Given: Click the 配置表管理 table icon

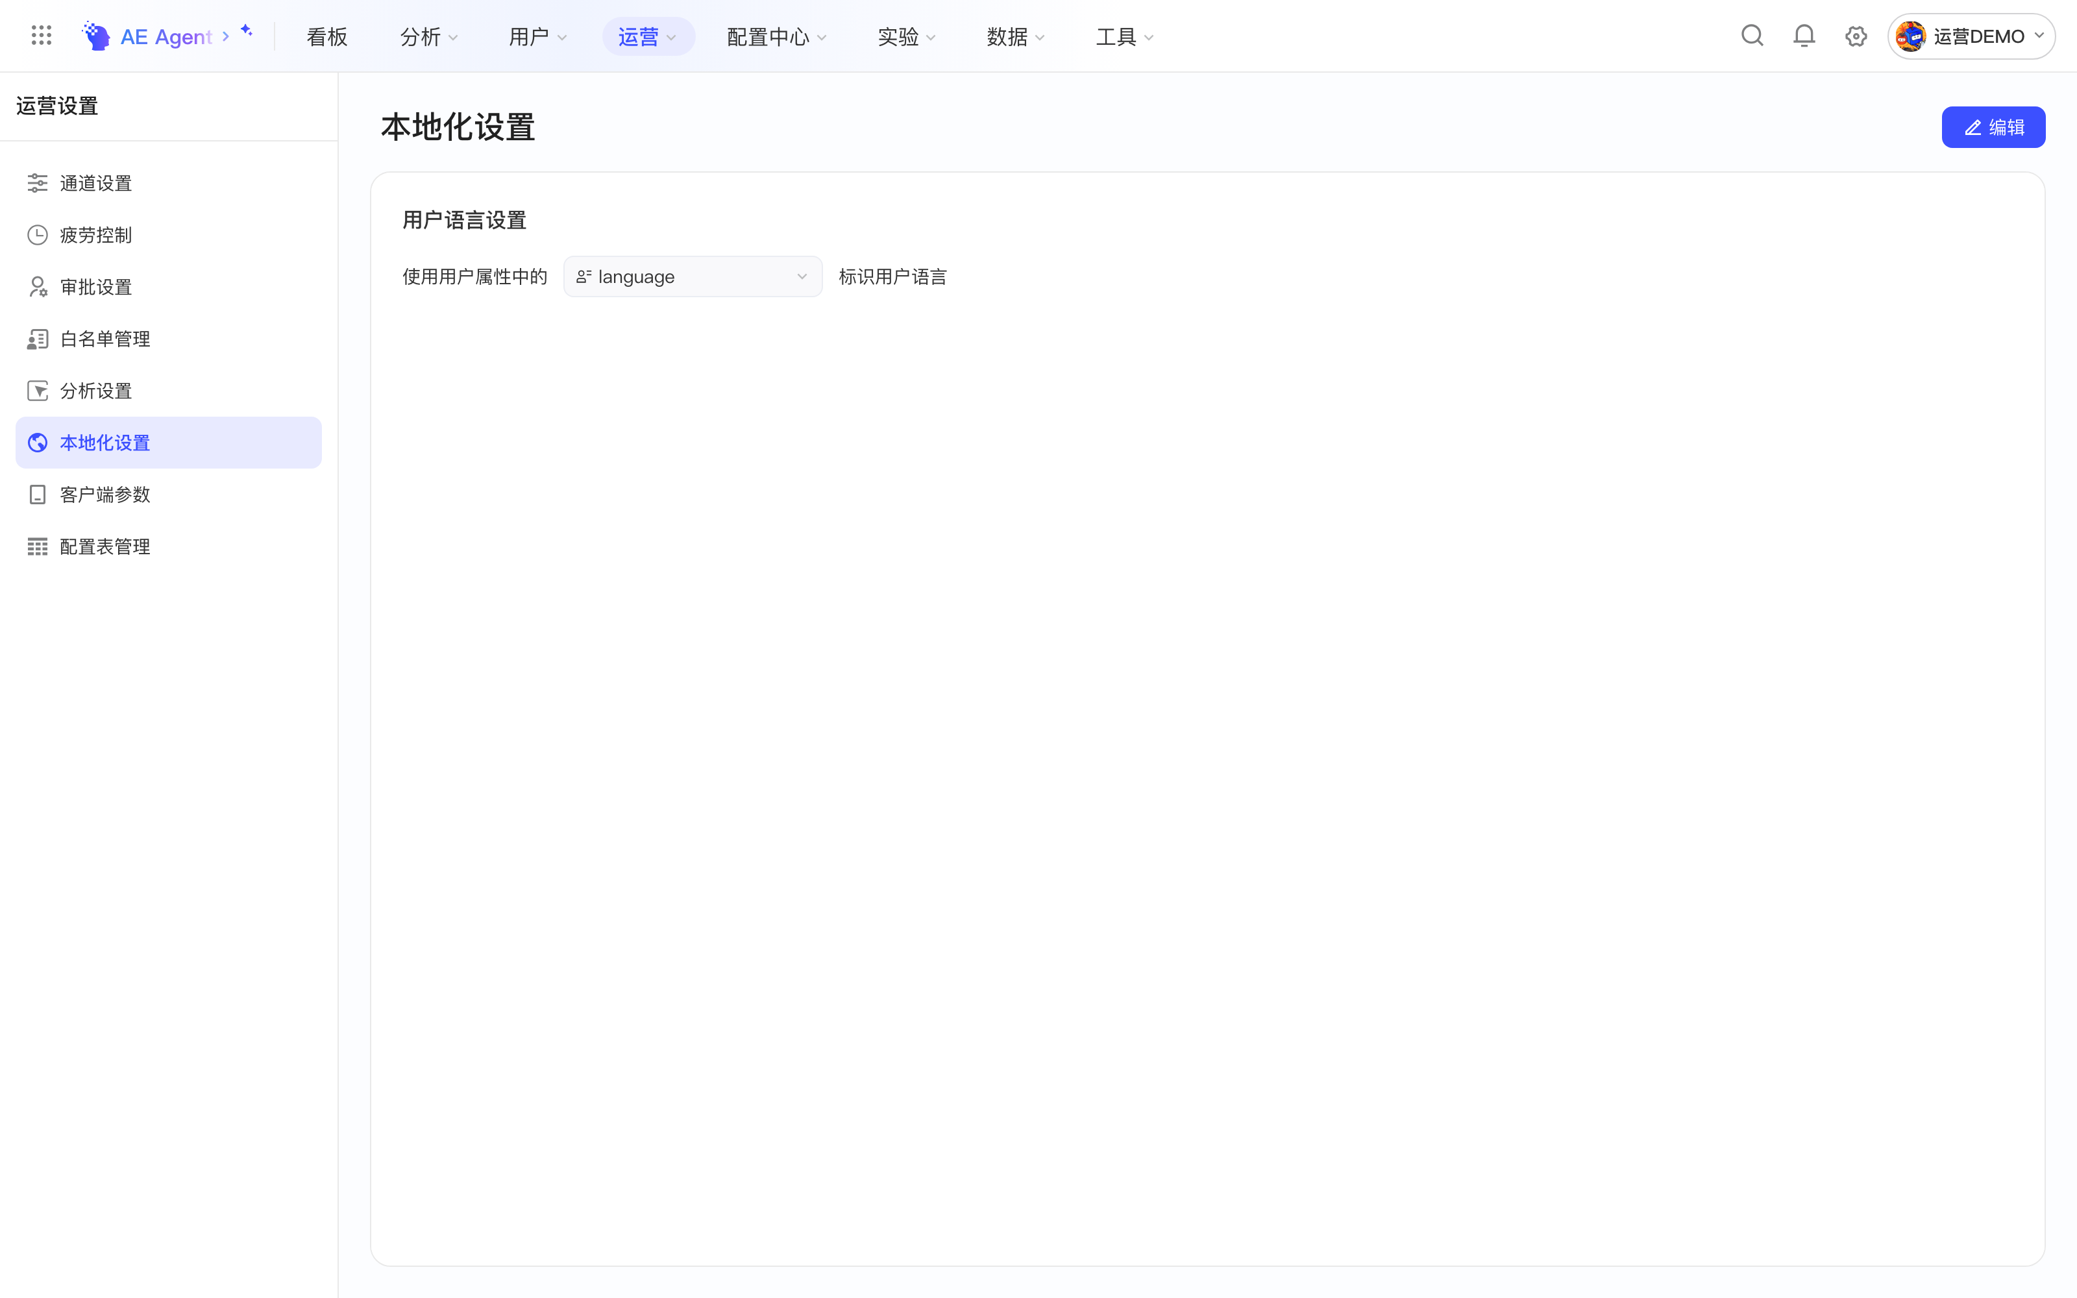Looking at the screenshot, I should tap(37, 546).
